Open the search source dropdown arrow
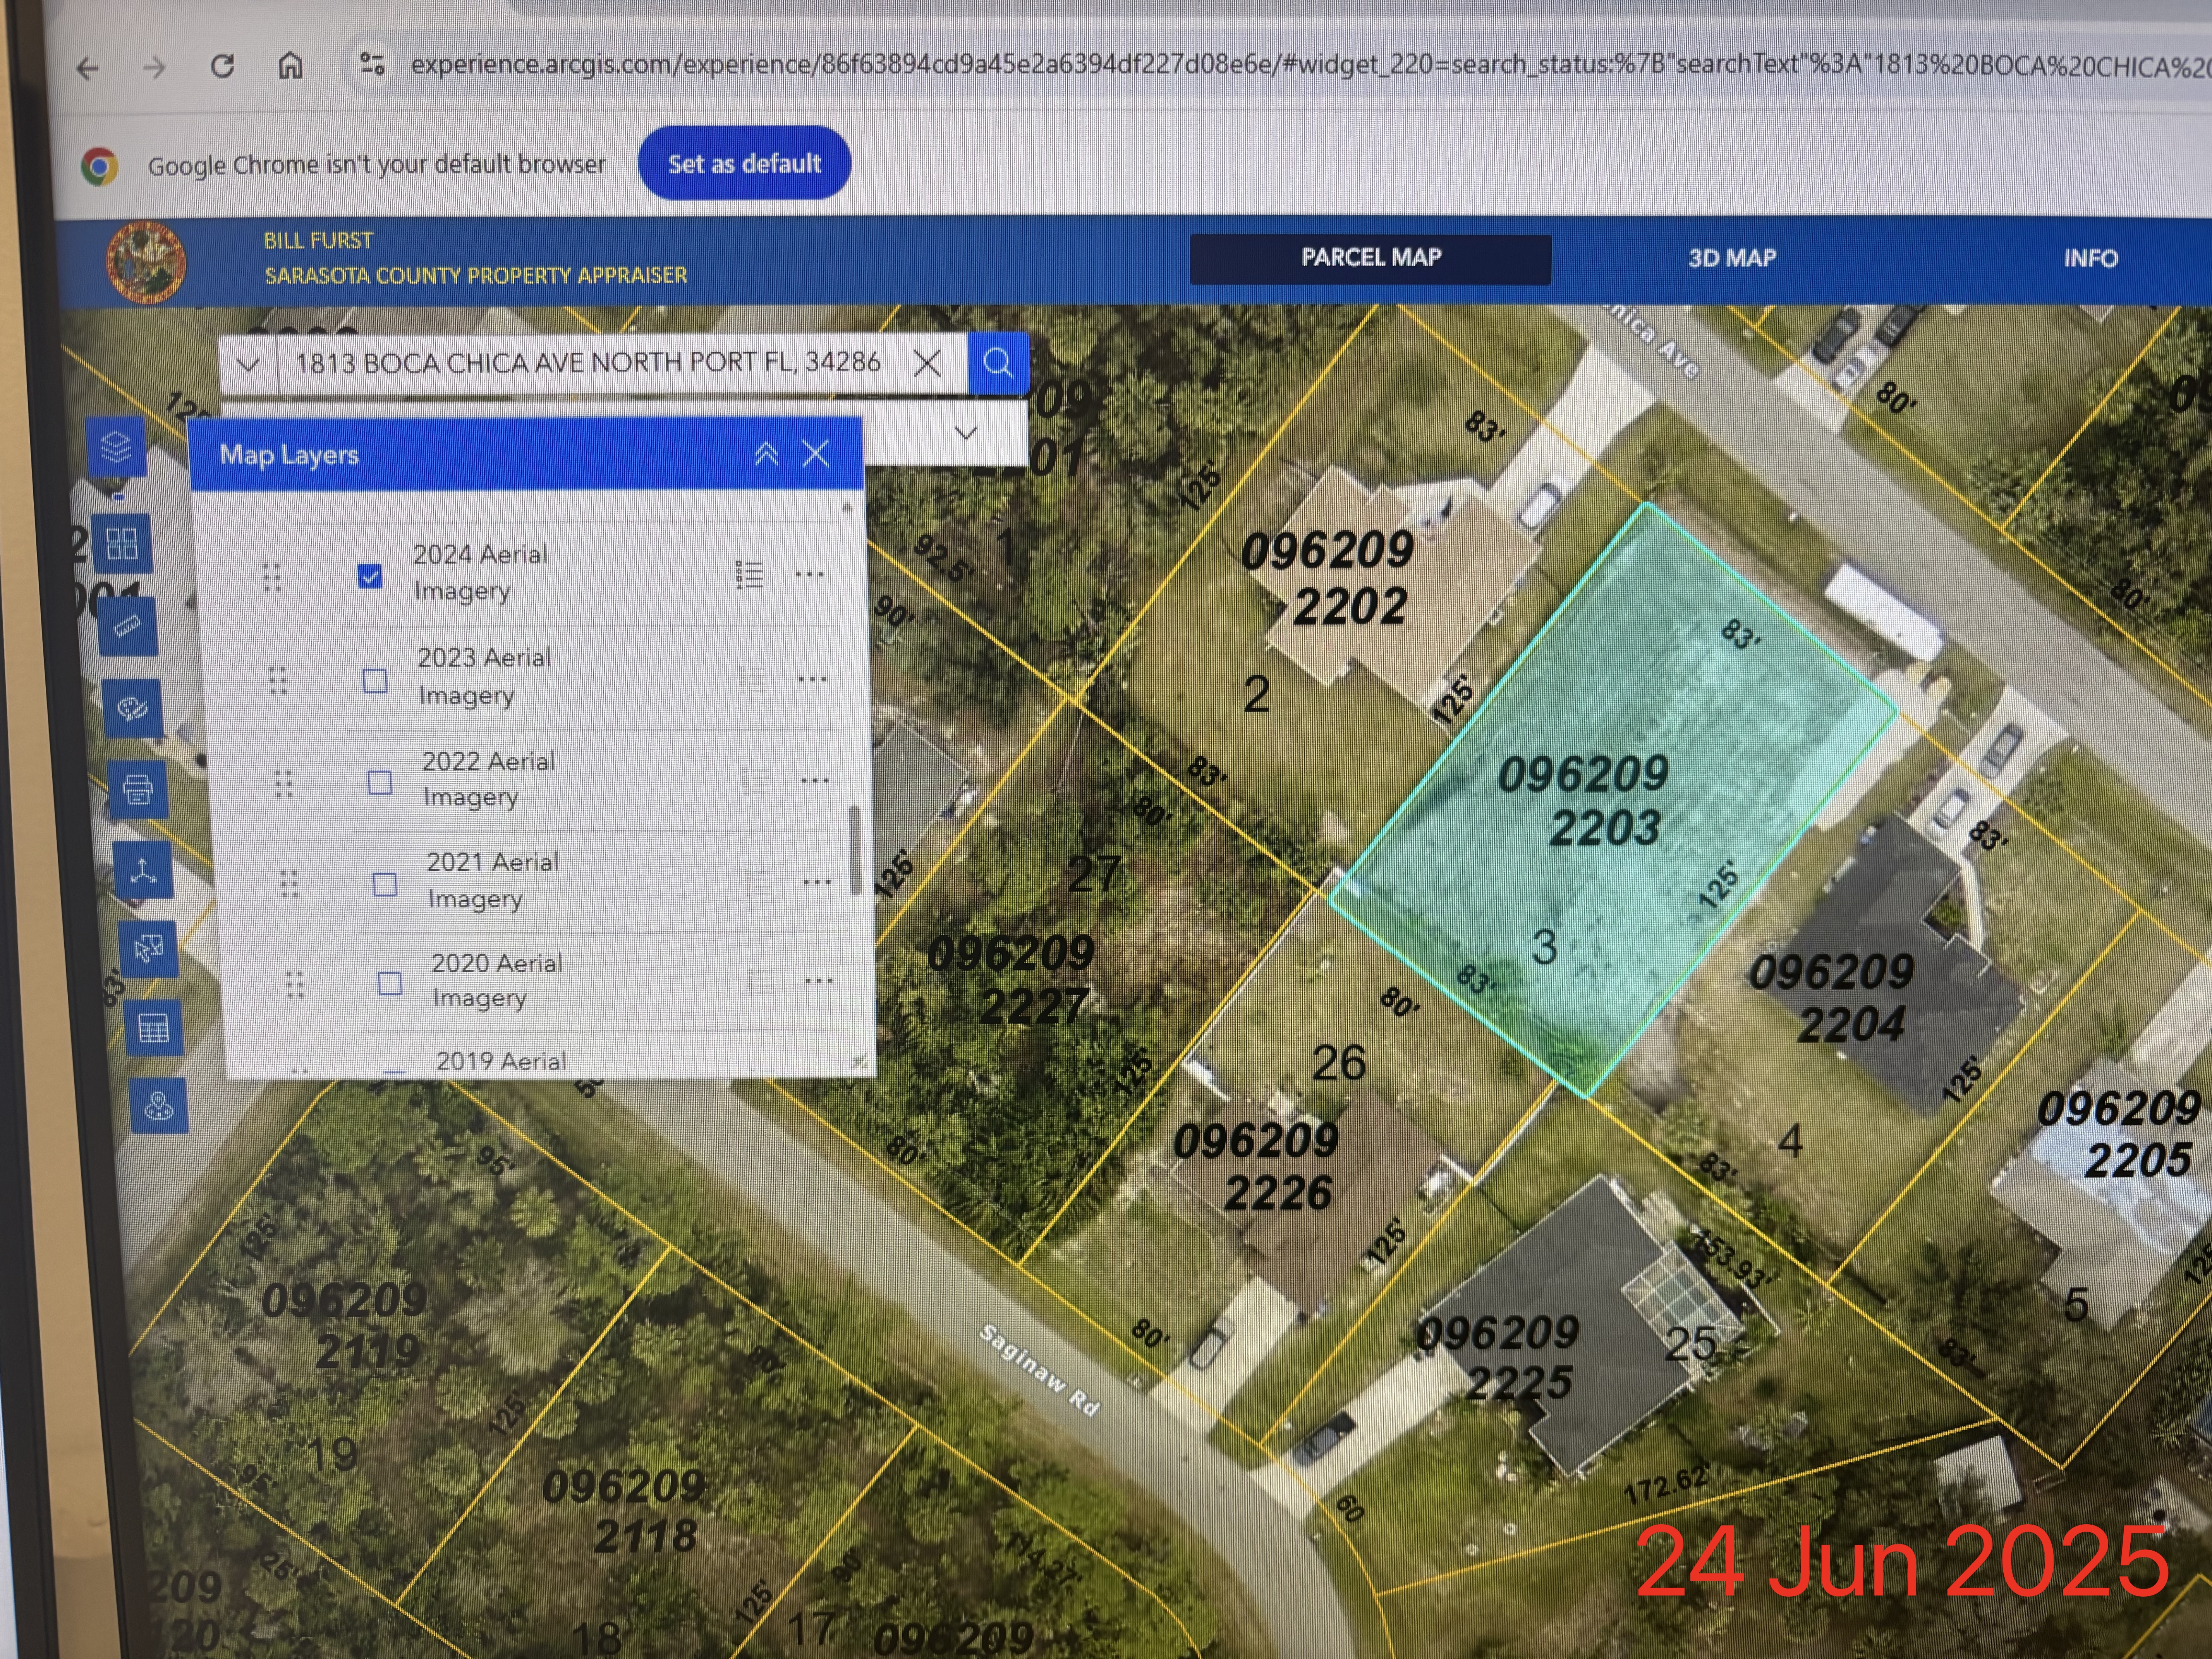The height and width of the screenshot is (1659, 2212). coord(248,364)
